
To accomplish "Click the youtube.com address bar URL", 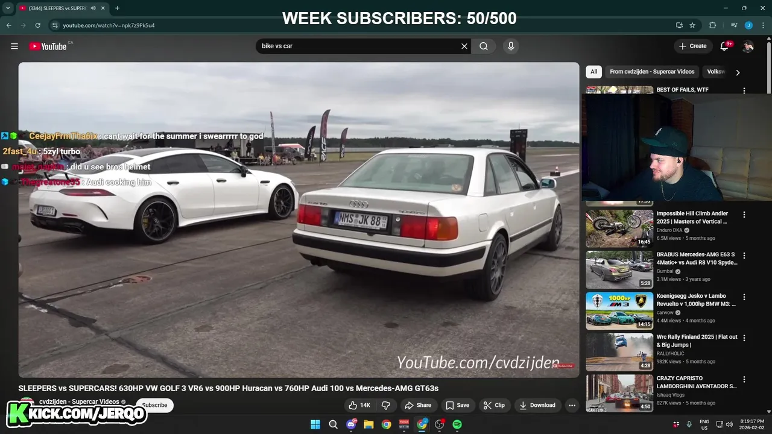I will (109, 25).
